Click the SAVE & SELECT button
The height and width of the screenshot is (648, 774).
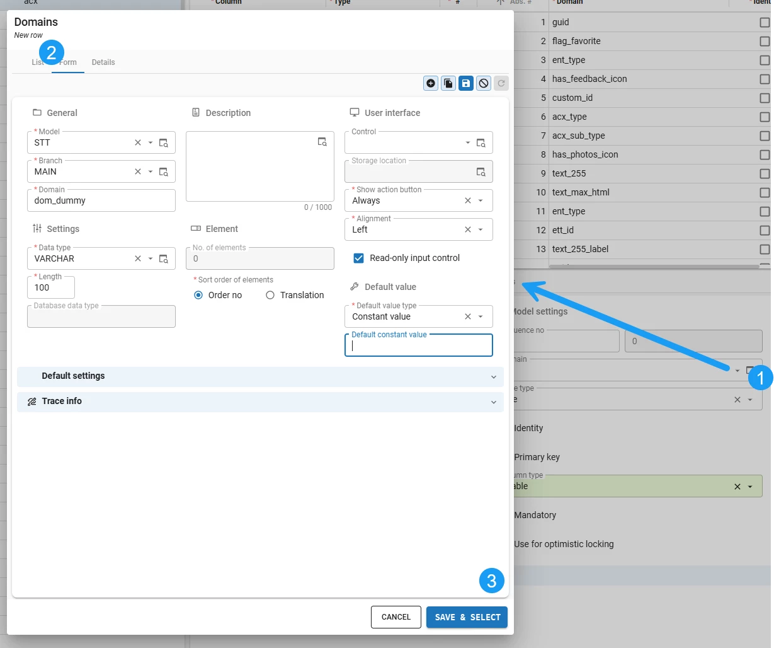[467, 617]
